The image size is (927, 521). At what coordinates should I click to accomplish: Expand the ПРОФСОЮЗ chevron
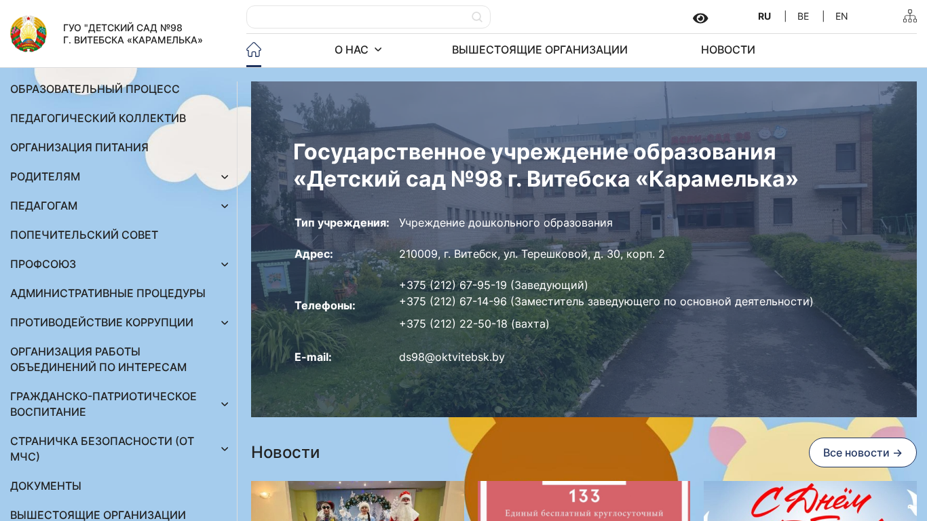click(225, 265)
